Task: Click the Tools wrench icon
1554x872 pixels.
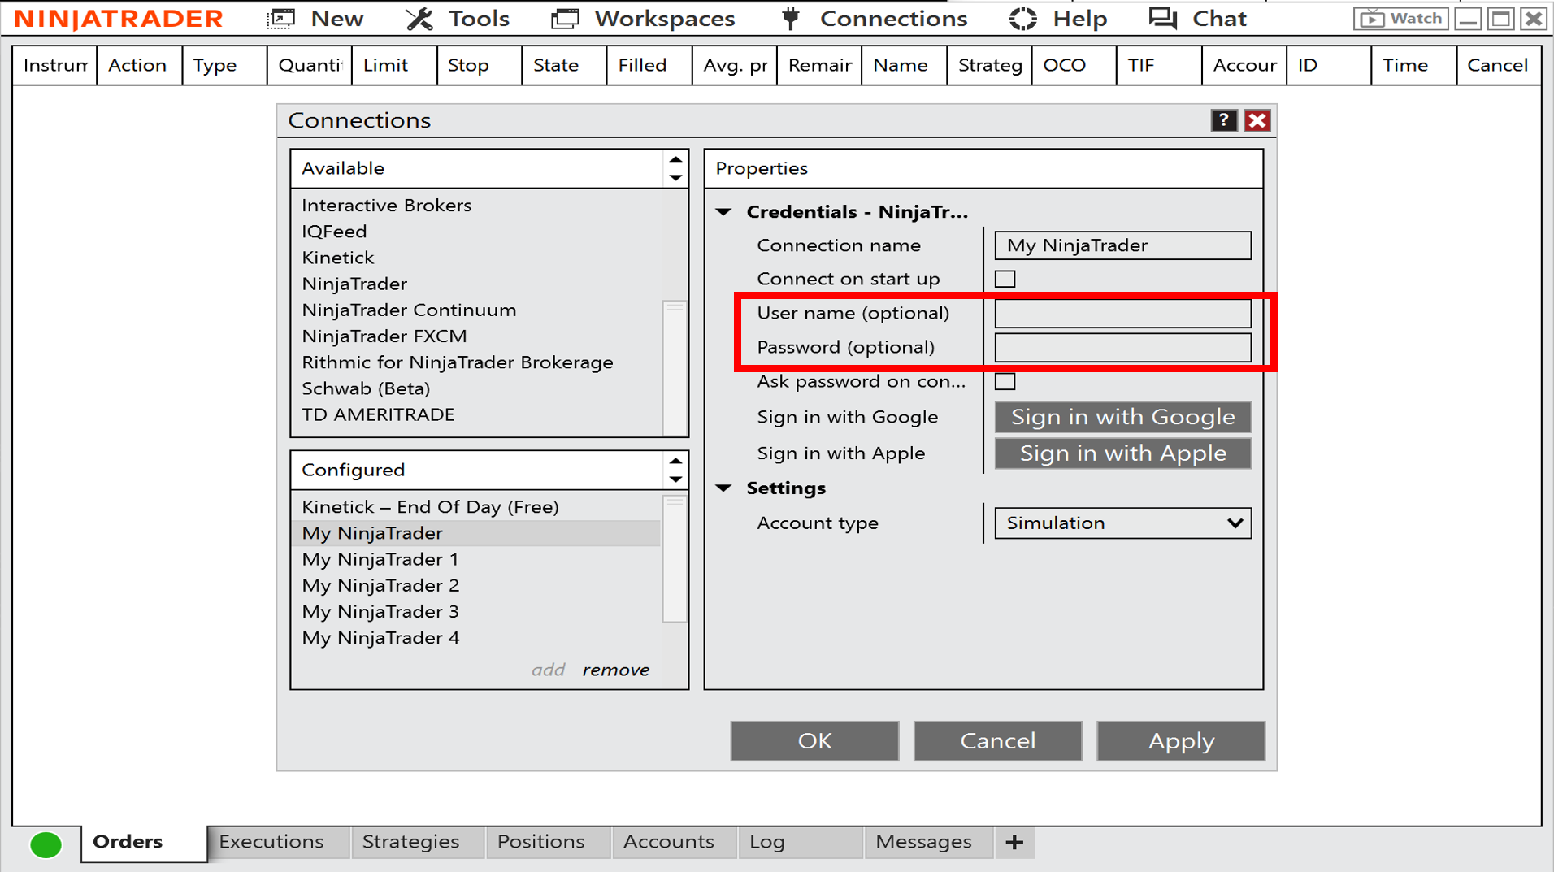Action: point(419,18)
